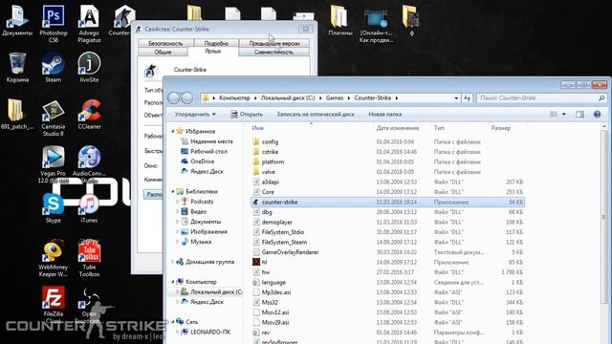Create a Новая папка in Explorer
This screenshot has width=612, height=344.
point(384,114)
